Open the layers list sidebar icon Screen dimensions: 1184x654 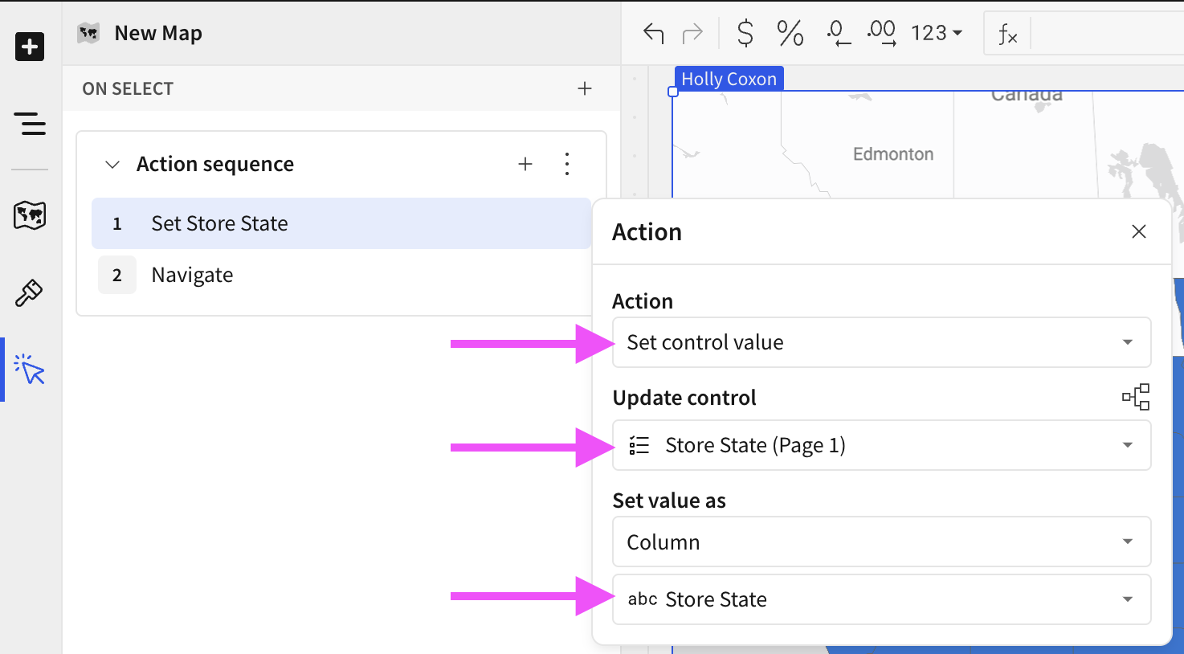click(x=30, y=125)
